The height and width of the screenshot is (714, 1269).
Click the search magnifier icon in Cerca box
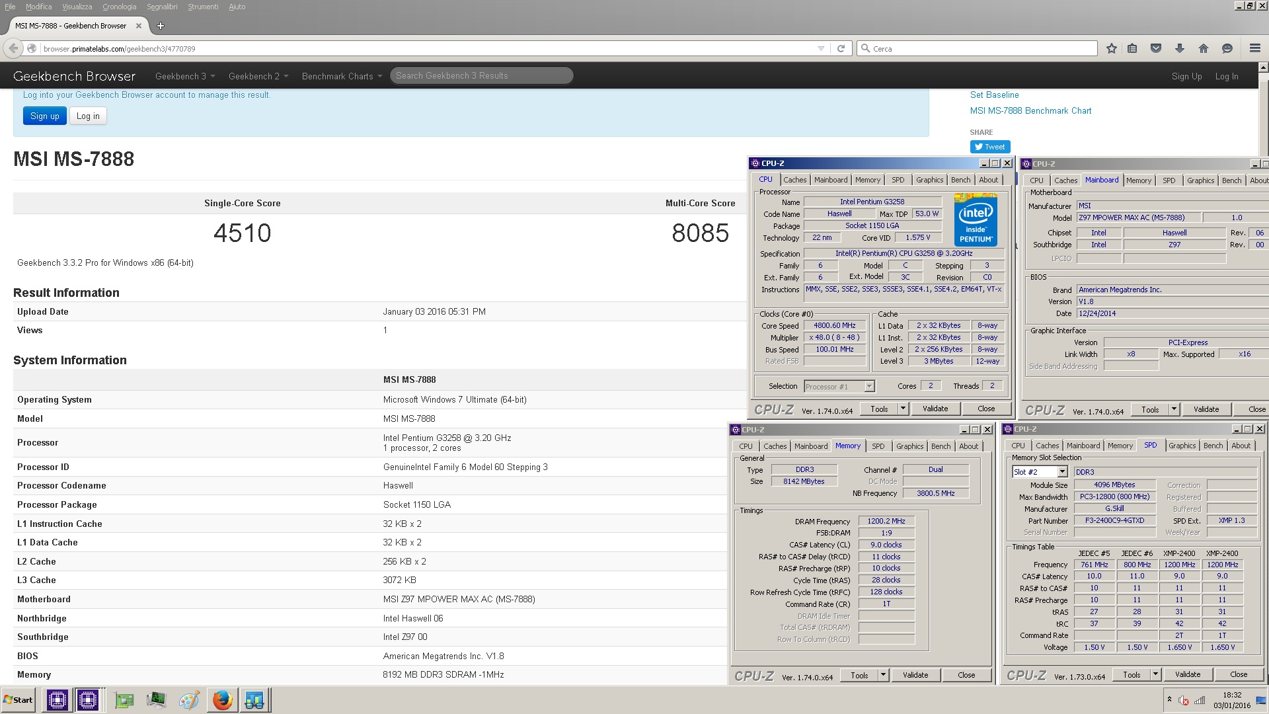pyautogui.click(x=865, y=48)
